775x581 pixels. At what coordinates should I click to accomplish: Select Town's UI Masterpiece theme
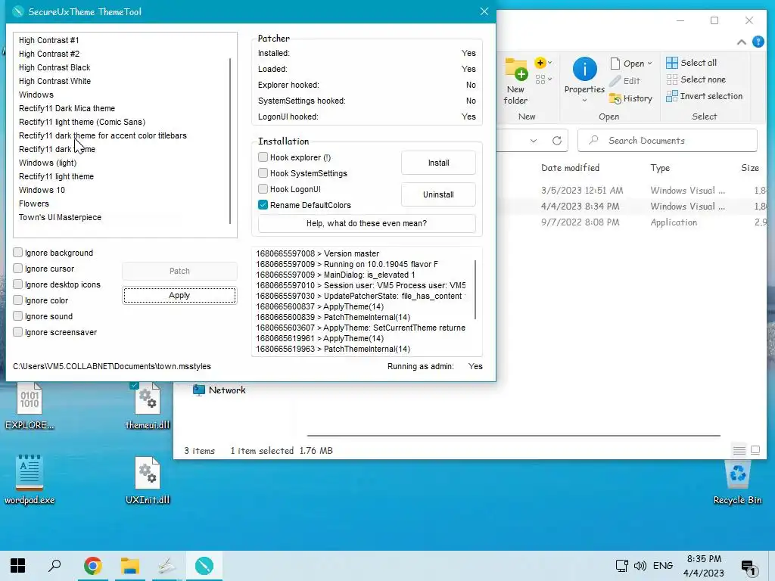coord(60,217)
